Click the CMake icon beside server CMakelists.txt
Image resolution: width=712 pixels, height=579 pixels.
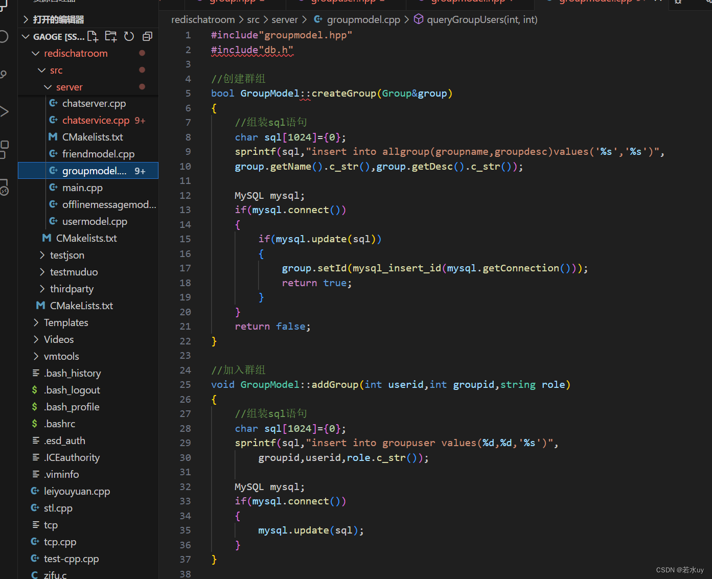click(53, 137)
